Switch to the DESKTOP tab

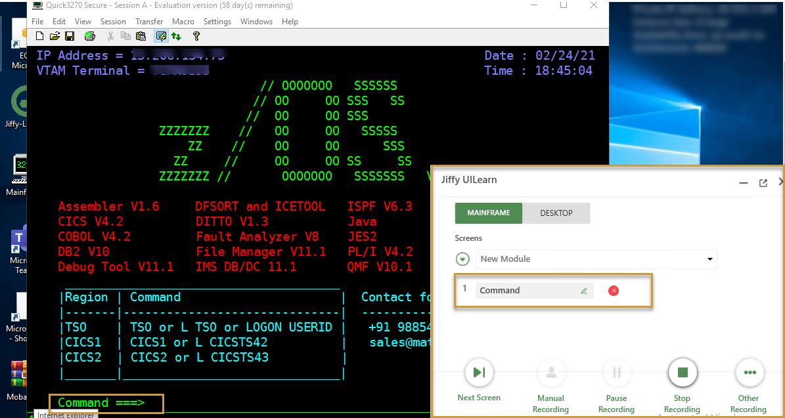point(556,213)
